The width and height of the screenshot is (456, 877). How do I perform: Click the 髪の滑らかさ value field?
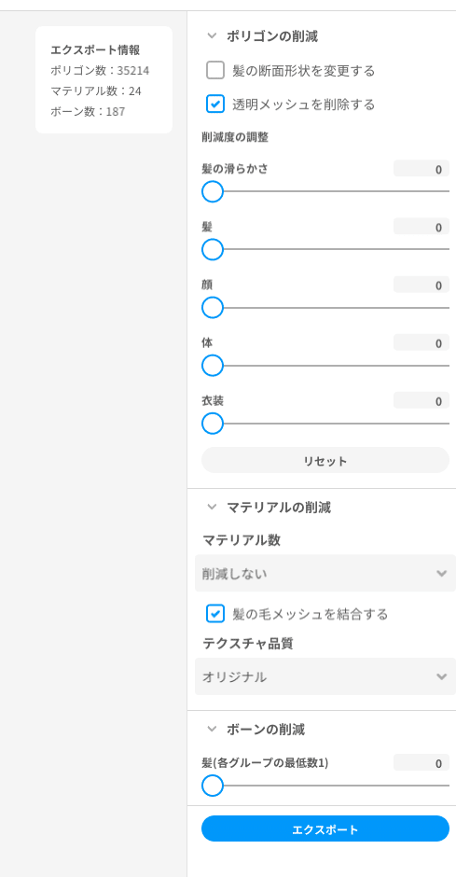coord(421,169)
